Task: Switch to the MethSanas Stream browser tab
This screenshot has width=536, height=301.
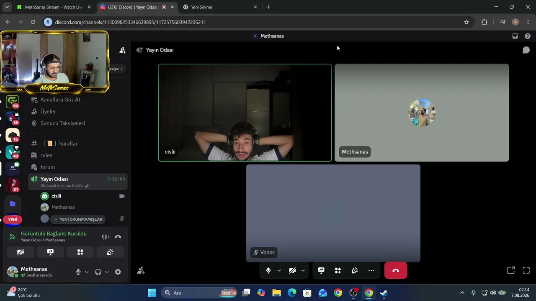Action: coord(54,7)
